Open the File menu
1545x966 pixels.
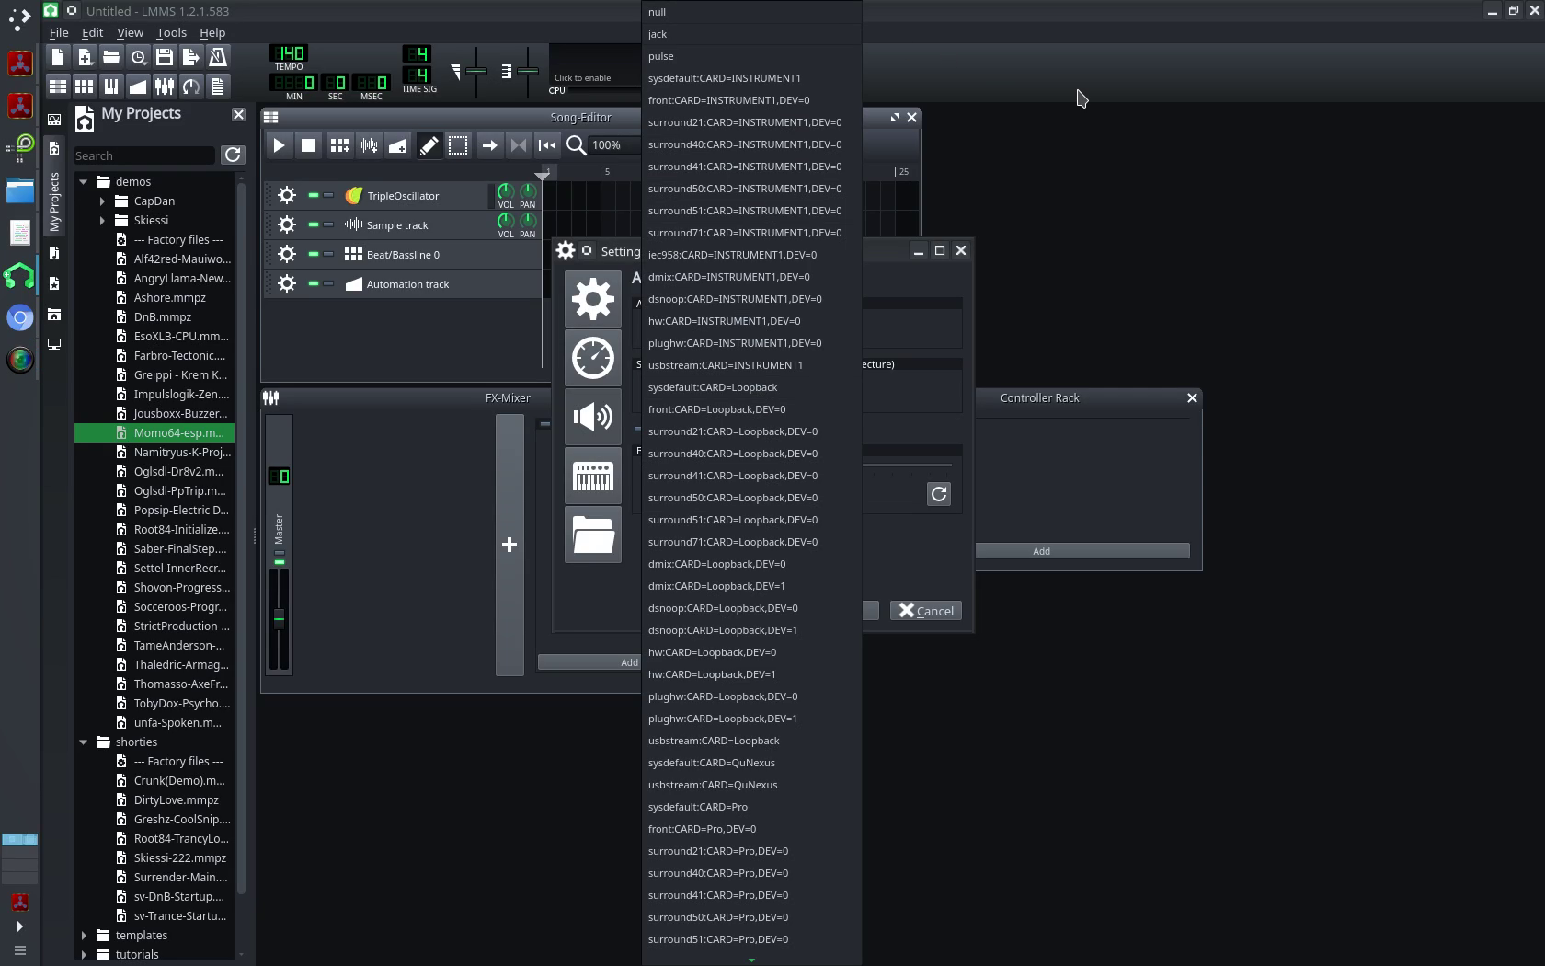tap(59, 32)
